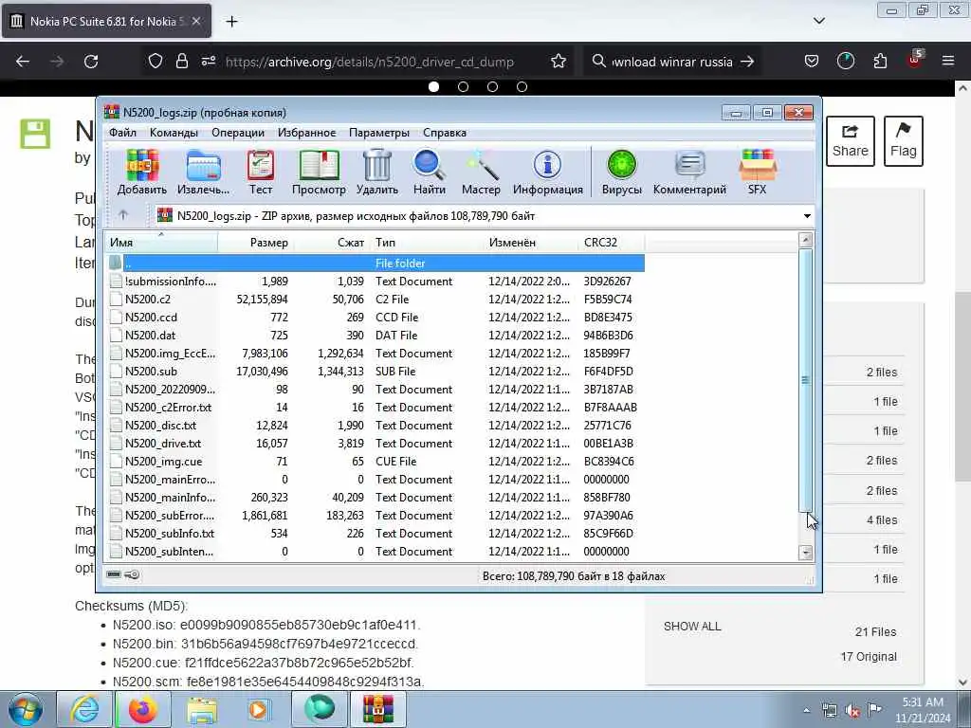
Task: Click the Firefox search box
Action: click(x=672, y=62)
